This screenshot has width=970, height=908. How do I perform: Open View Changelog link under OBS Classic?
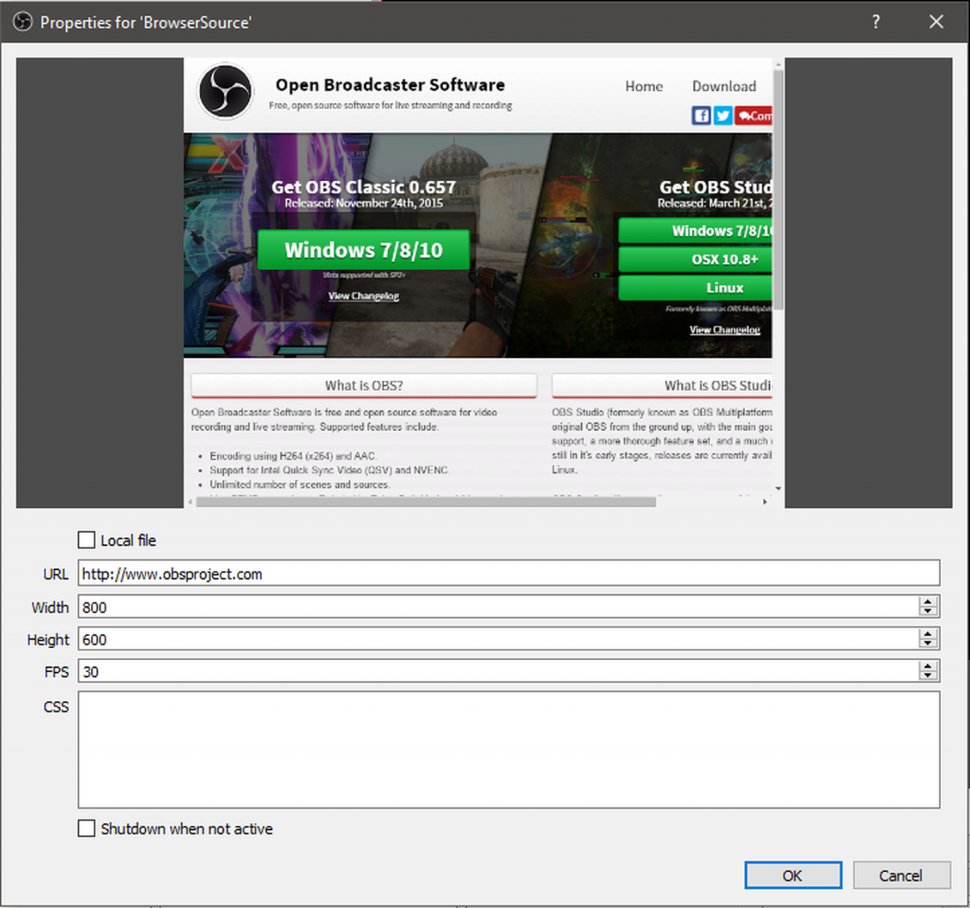pos(363,296)
